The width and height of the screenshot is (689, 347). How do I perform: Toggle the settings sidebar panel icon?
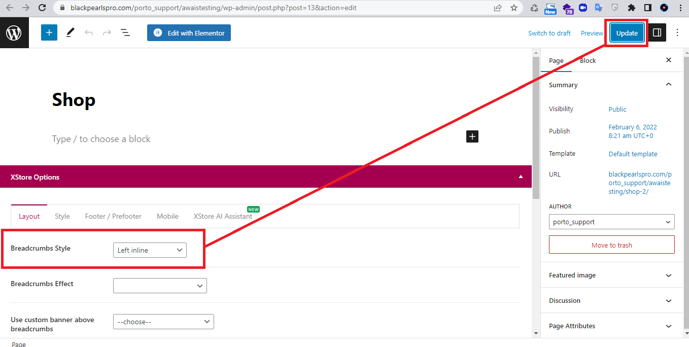[657, 33]
